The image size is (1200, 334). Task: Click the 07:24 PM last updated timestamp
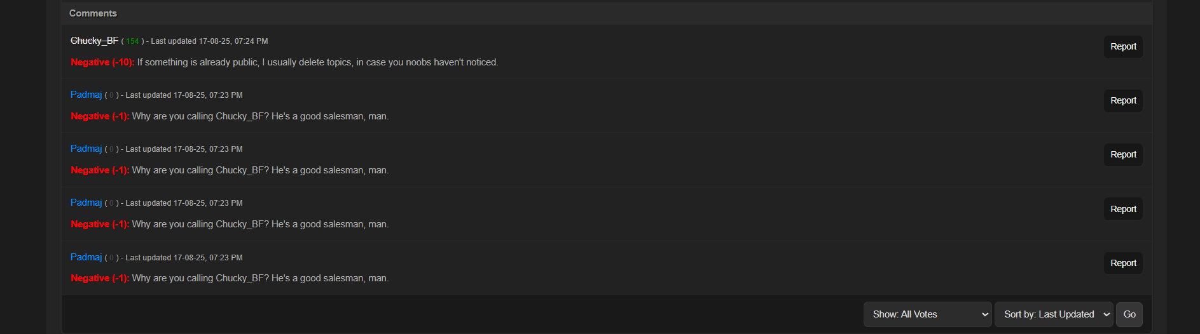click(x=233, y=41)
